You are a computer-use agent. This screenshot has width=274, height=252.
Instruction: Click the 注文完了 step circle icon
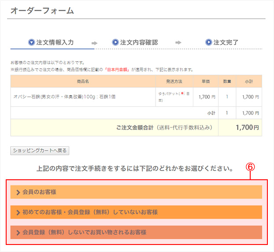[x=208, y=42]
